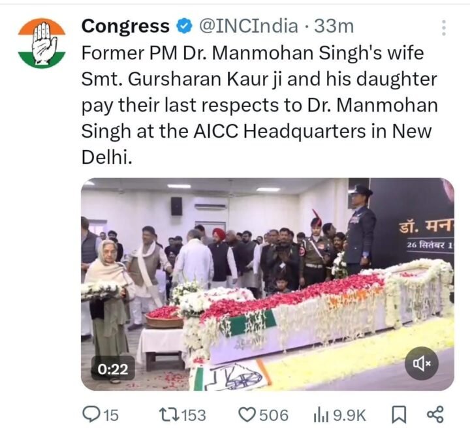This screenshot has width=470, height=430.
Task: Open the Congress profile picture
Action: pos(42,43)
